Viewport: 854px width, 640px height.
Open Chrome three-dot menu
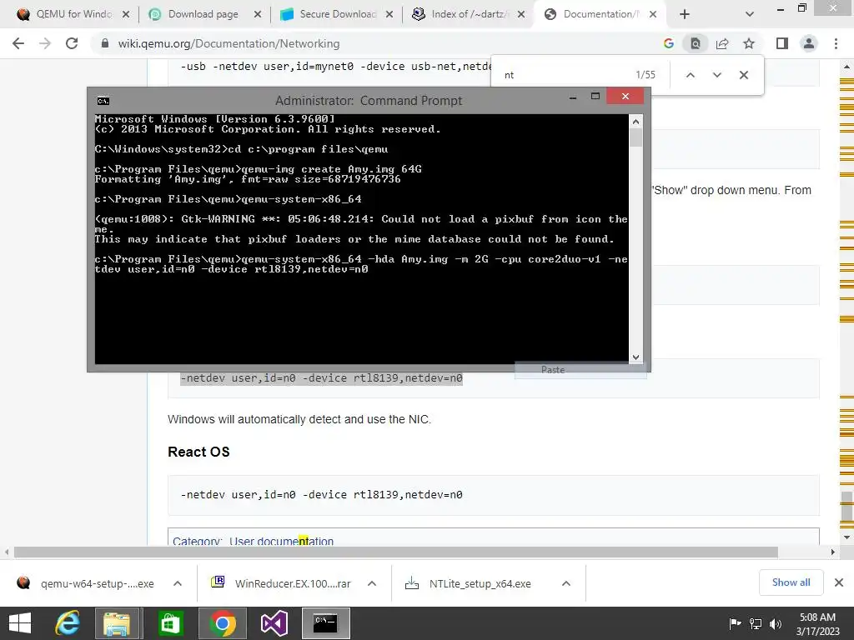coord(836,43)
